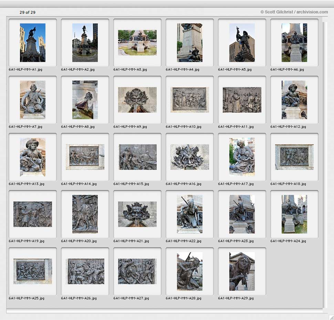The height and width of the screenshot is (320, 334).
Task: Click the 6A1-HLP-MM-A21.jpg filename label
Action: 131,241
